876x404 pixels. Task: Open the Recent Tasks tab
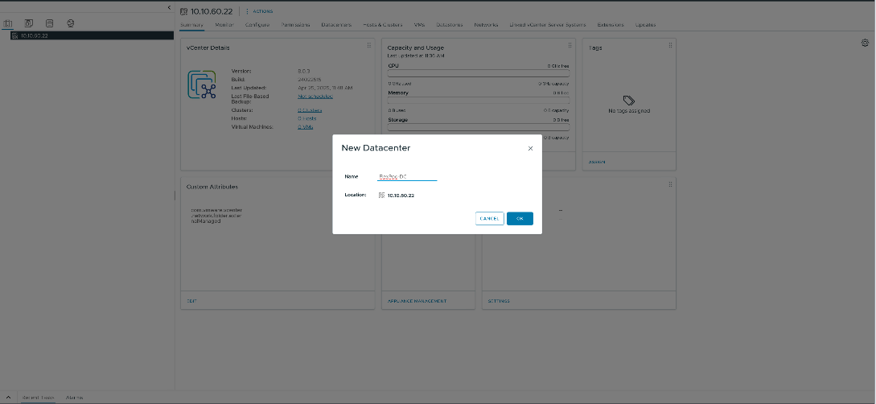tap(38, 398)
